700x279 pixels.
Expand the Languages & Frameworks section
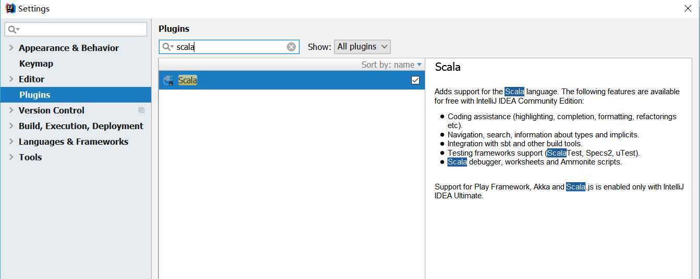(11, 142)
